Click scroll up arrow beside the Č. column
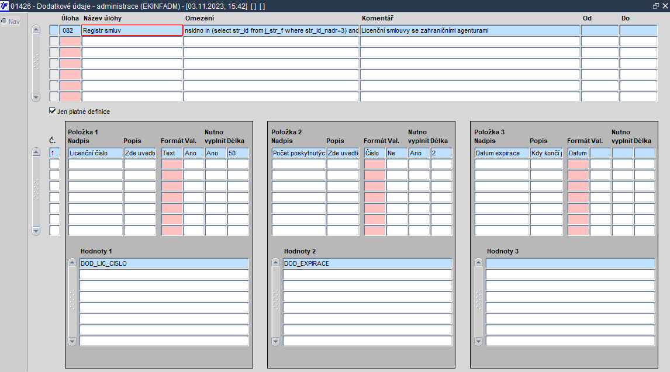The height and width of the screenshot is (372, 670). tap(36, 152)
